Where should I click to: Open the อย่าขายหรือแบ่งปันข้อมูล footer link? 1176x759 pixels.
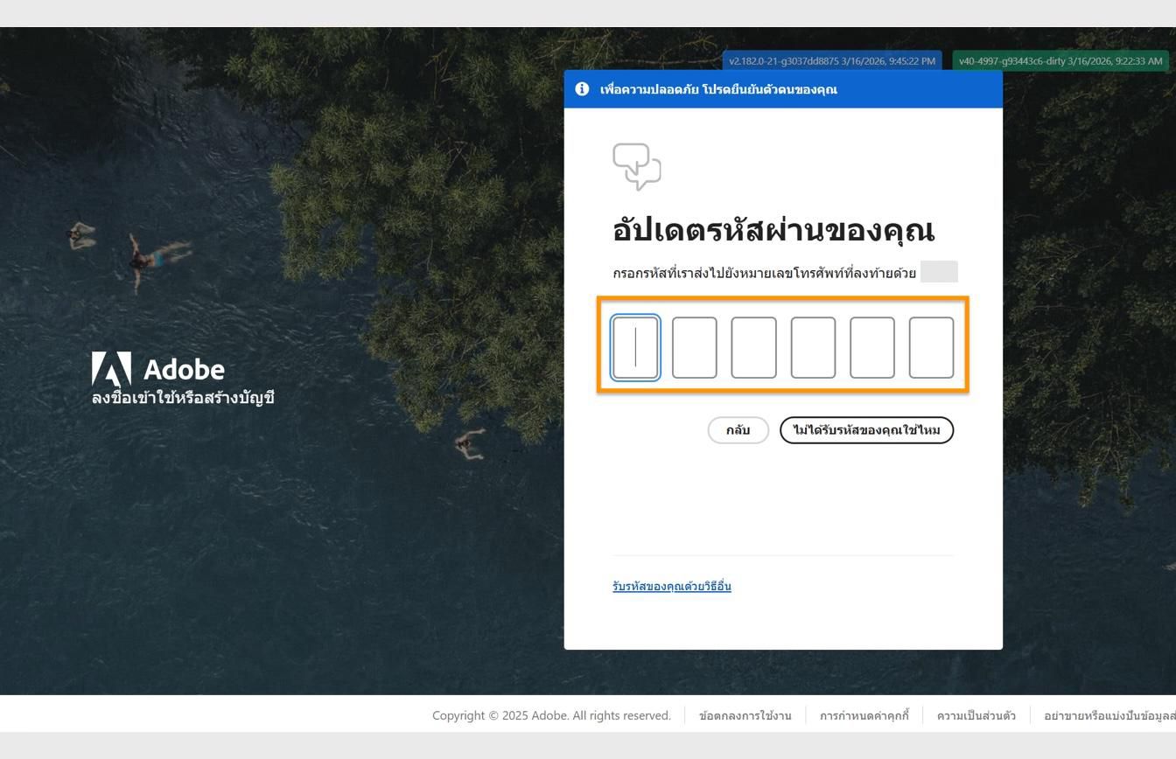(1109, 715)
